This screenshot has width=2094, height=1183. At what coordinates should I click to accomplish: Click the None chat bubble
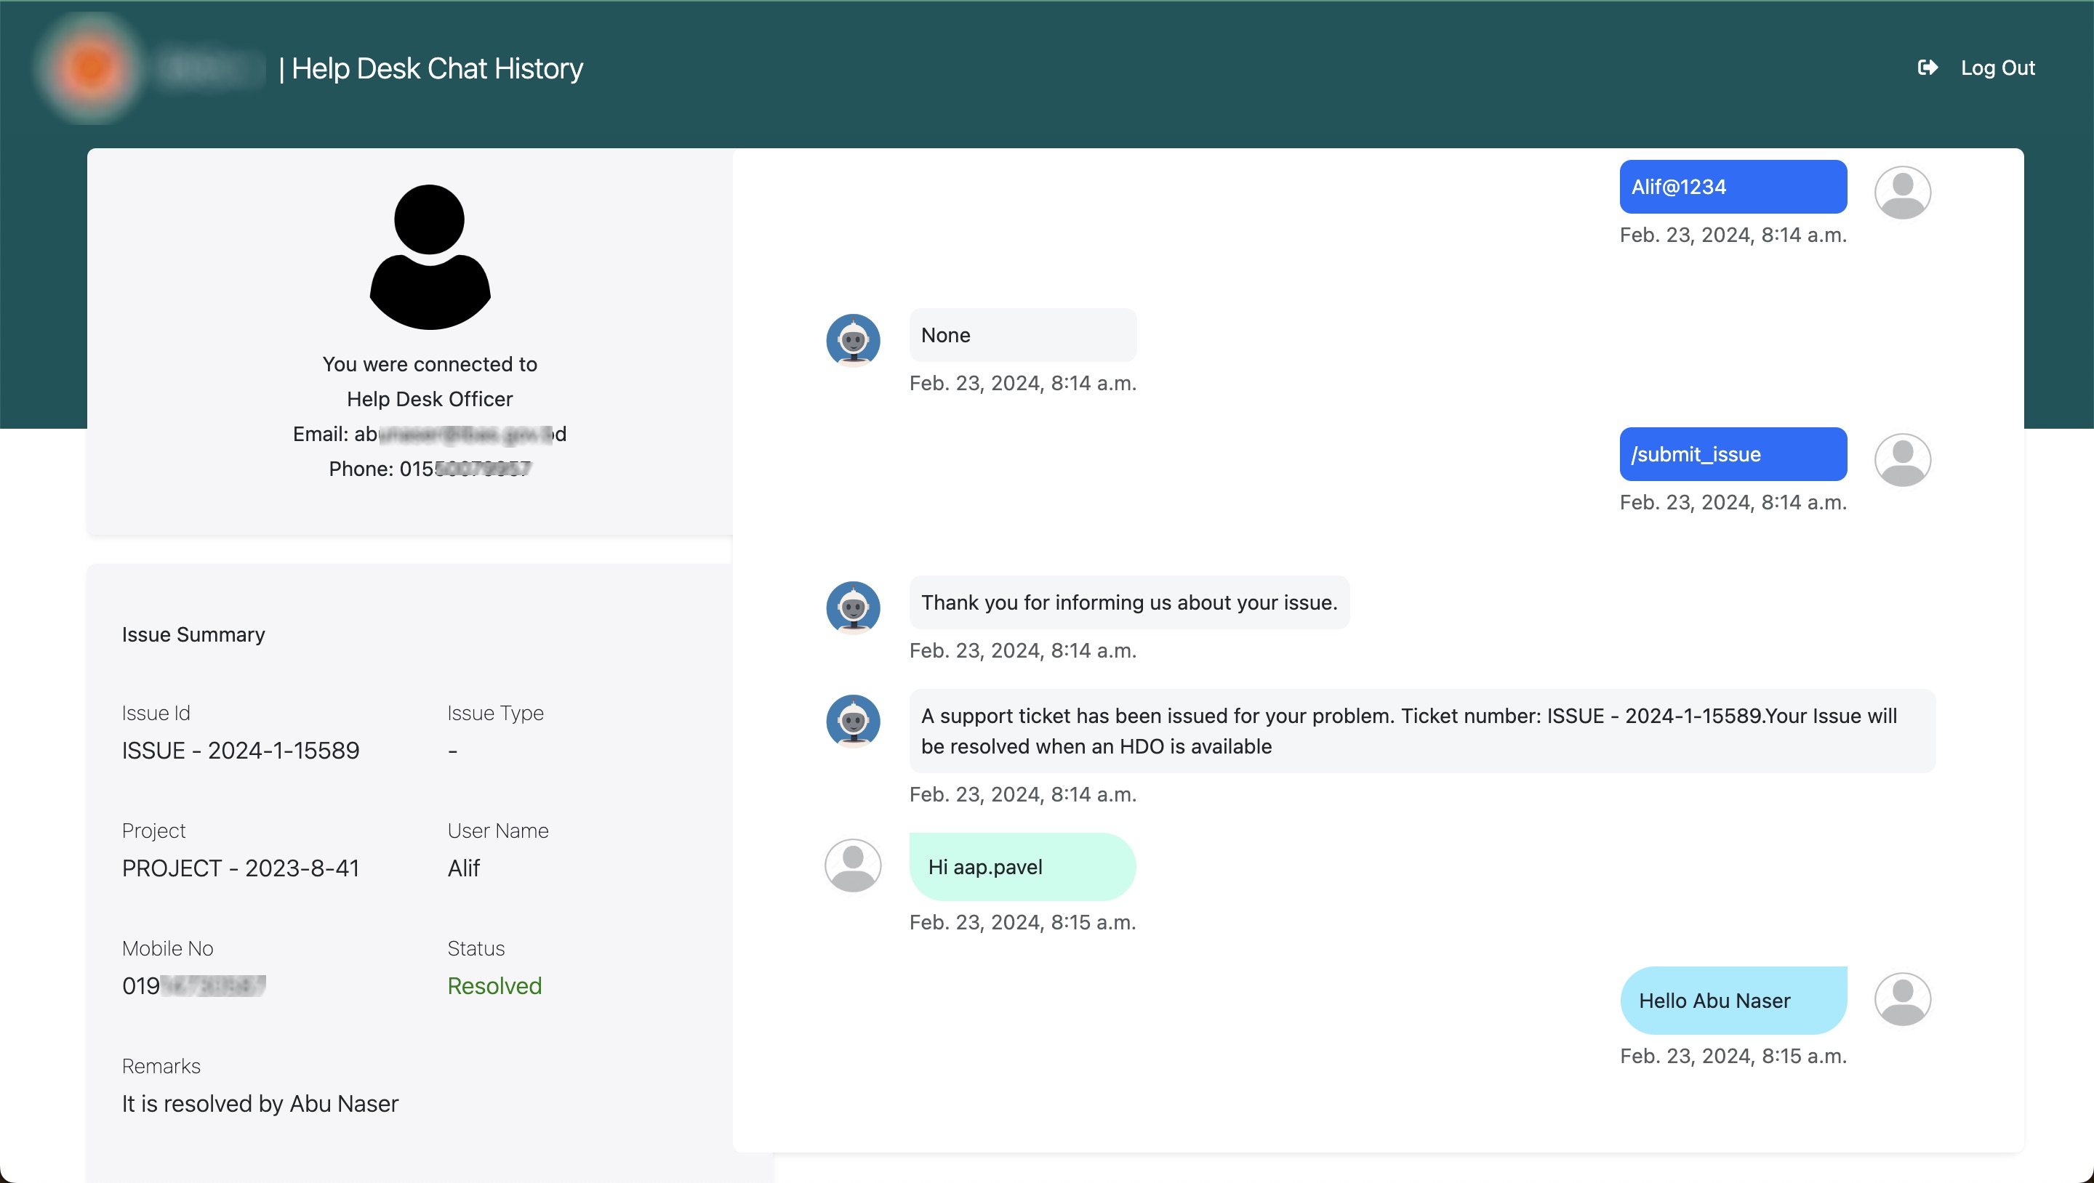(x=1022, y=335)
